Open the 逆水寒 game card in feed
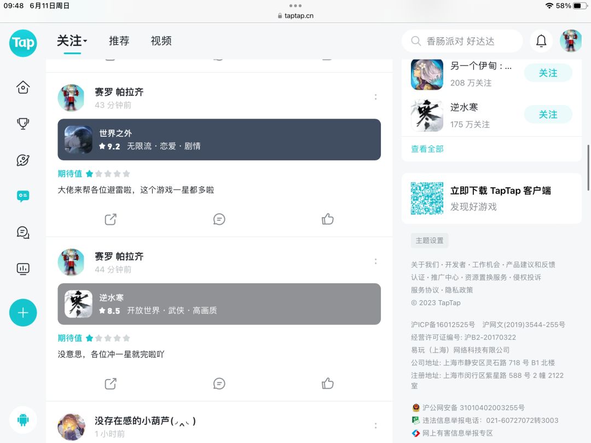The image size is (591, 443). [219, 304]
